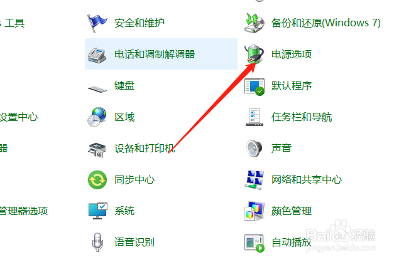Image resolution: width=399 pixels, height=262 pixels.
Task: Open the Color Management icon
Action: click(x=254, y=211)
